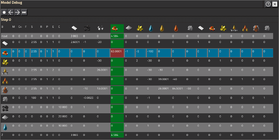The width and height of the screenshot is (279, 140).
Task: Click the blue water drop column header icon
Action: click(x=151, y=28)
